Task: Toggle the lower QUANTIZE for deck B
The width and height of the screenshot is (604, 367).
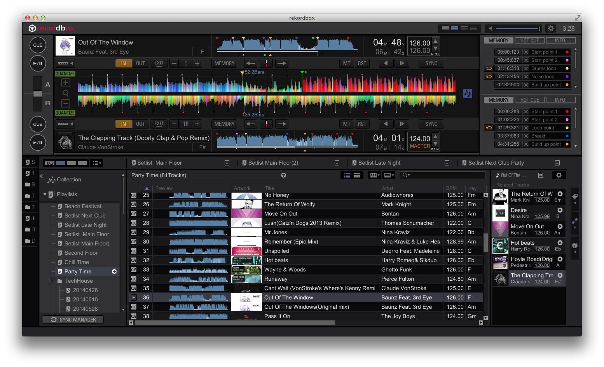Action: 65,113
